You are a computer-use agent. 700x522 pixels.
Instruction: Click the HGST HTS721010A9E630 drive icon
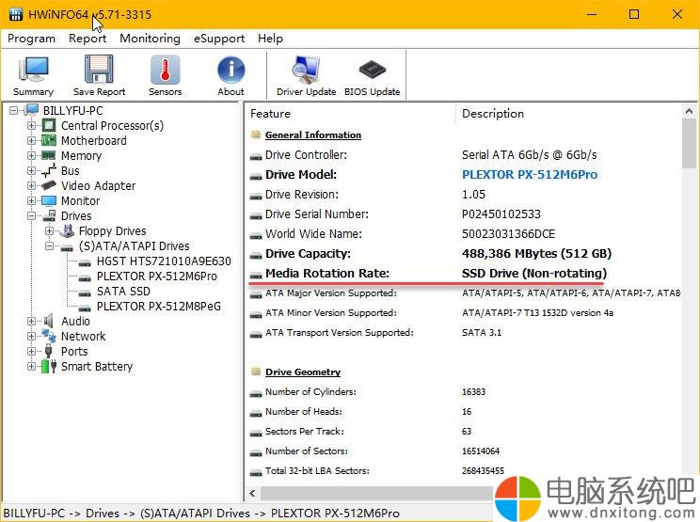coord(85,263)
